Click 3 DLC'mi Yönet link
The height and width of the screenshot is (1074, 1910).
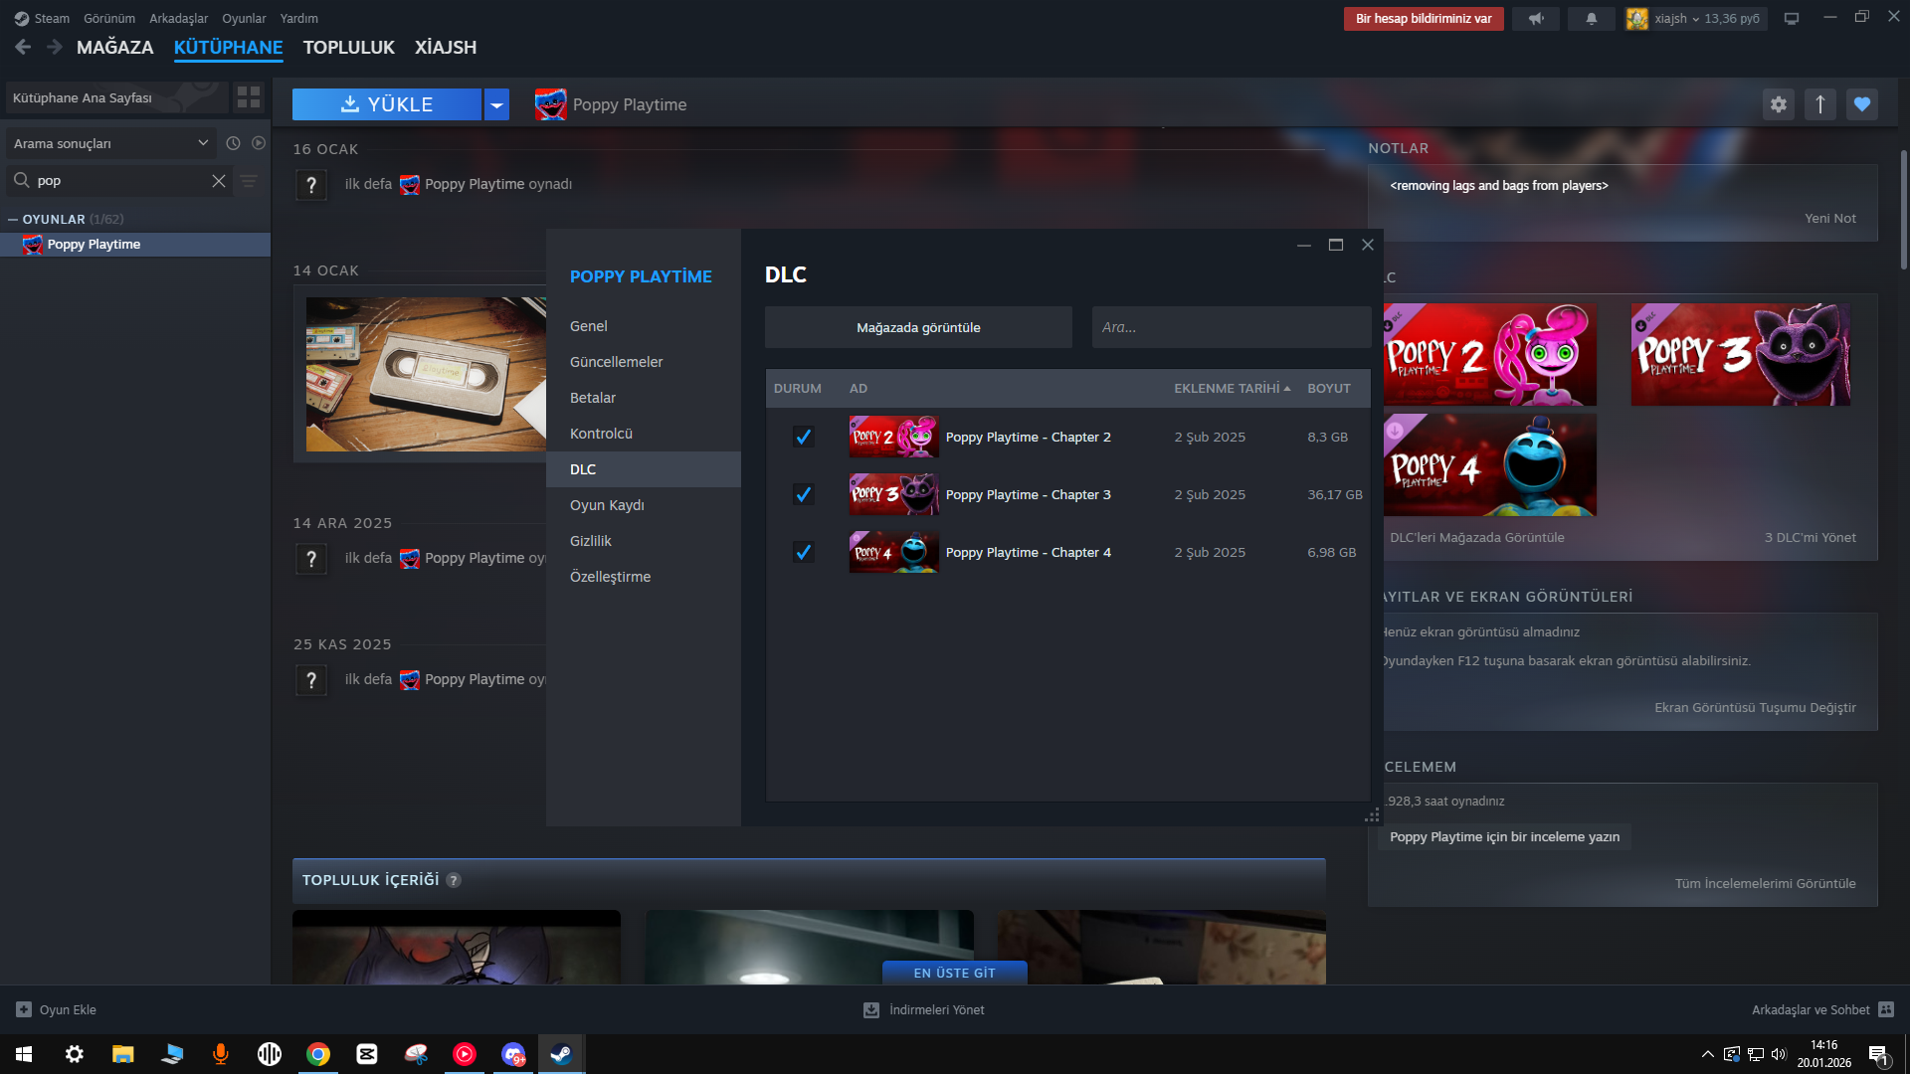tap(1811, 538)
